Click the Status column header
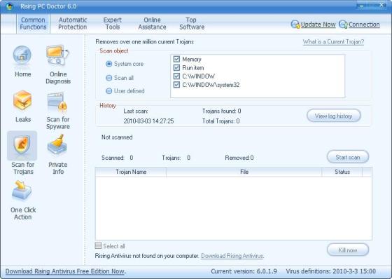The image size is (392, 279). 342,172
